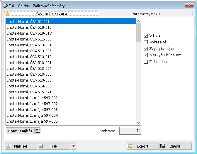Open print preview with the Náhled button
The width and height of the screenshot is (197, 154).
(21, 146)
